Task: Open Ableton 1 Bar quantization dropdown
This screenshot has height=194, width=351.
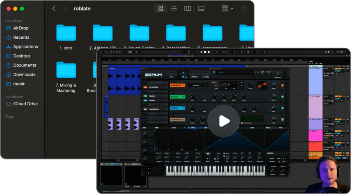Action: coord(137,52)
